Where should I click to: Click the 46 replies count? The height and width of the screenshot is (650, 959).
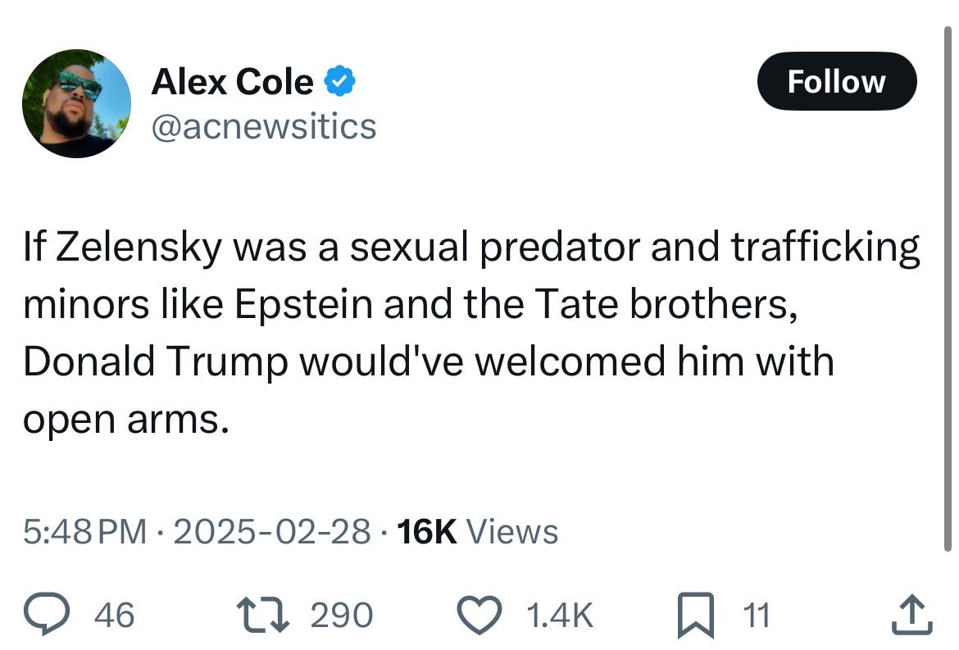tap(115, 615)
